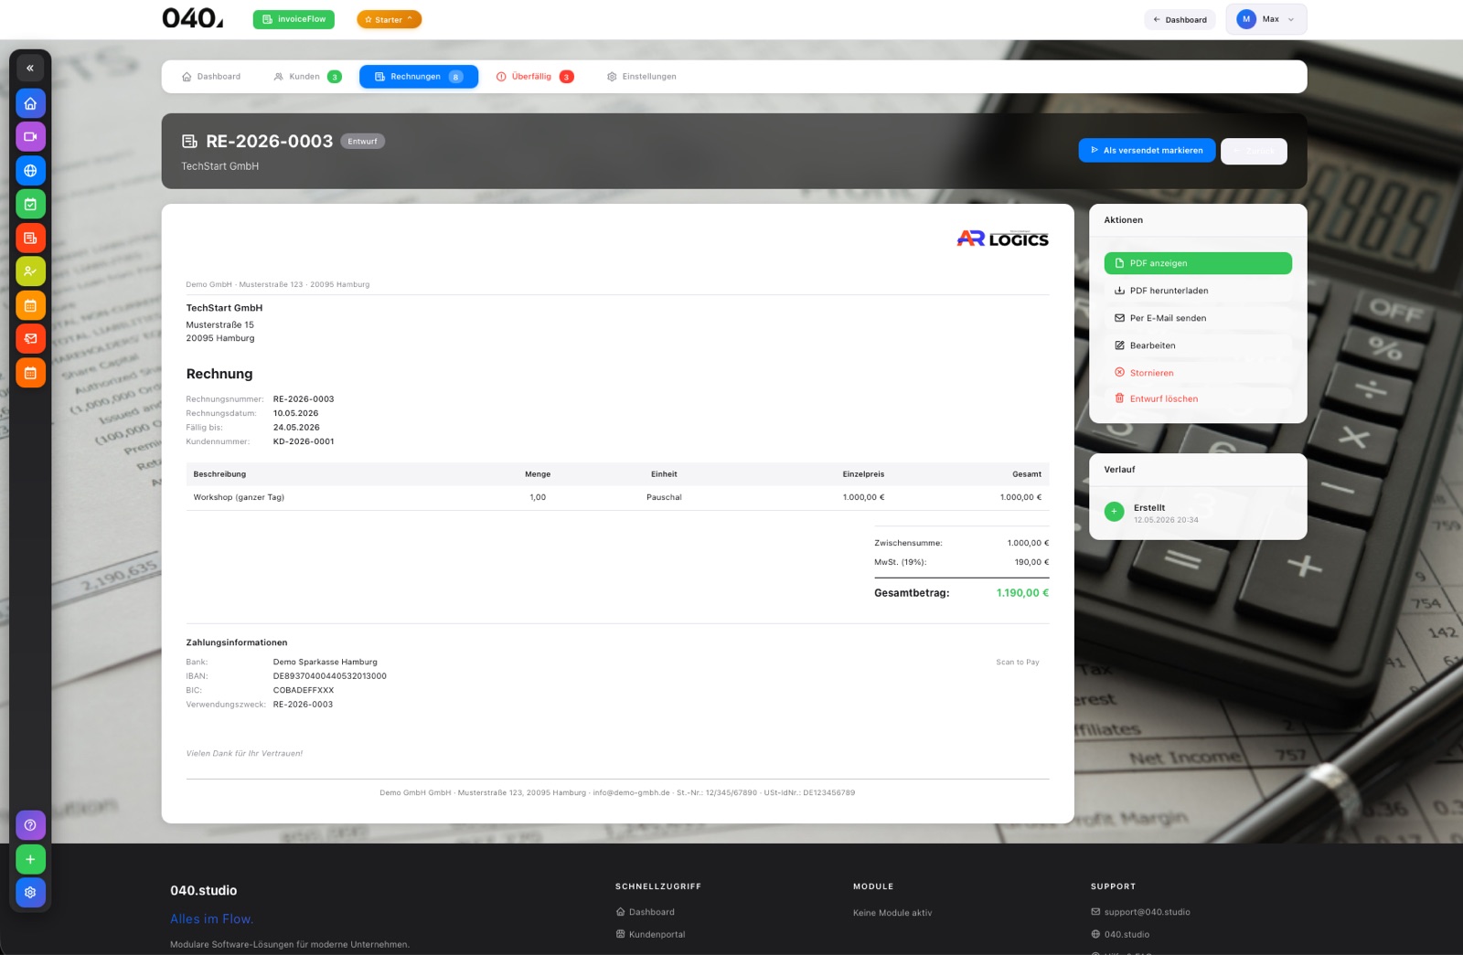Select Per E-Mail senden action
This screenshot has height=955, width=1463.
[x=1198, y=318]
